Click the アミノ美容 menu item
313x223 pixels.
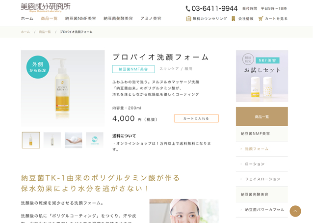point(151,18)
